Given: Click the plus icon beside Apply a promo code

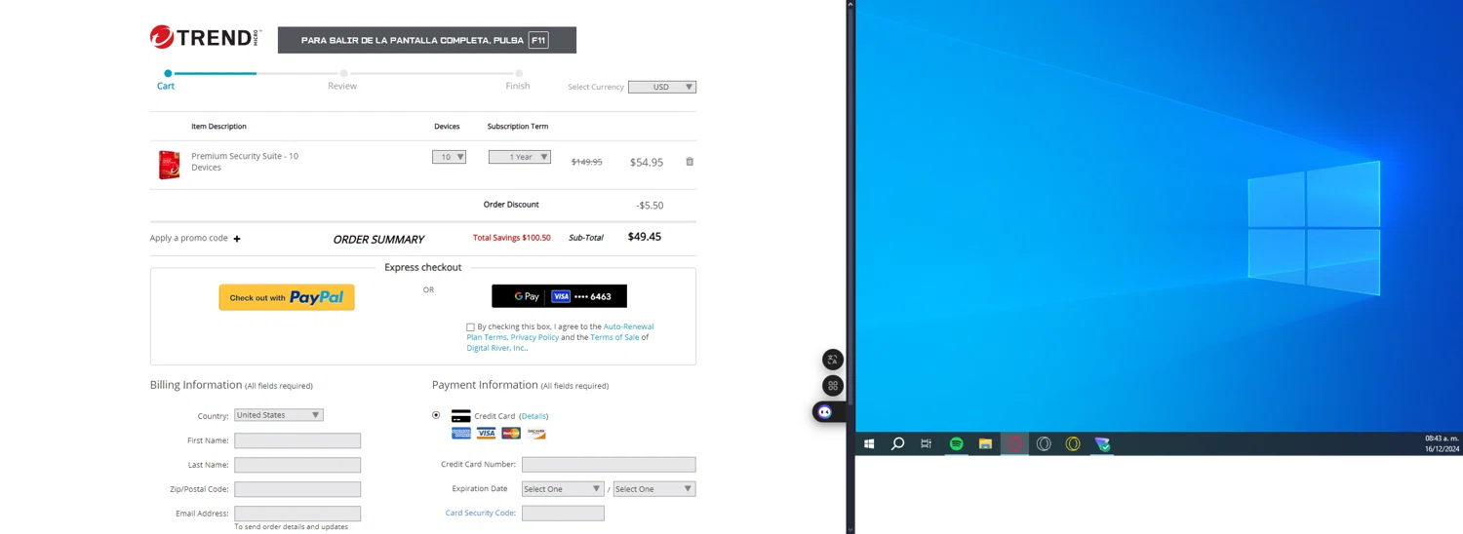Looking at the screenshot, I should (x=237, y=239).
